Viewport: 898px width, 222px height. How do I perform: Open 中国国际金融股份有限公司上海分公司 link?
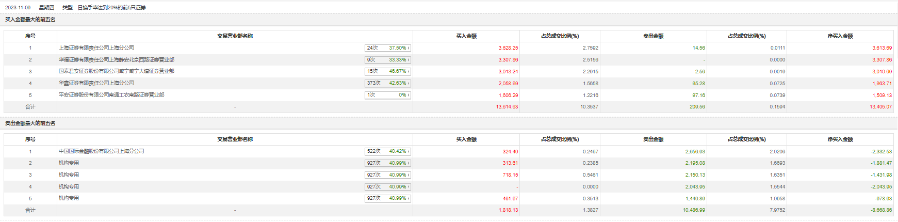pos(101,151)
